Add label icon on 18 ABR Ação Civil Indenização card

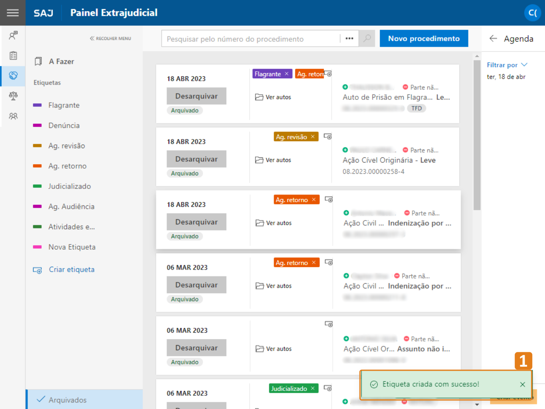329,199
